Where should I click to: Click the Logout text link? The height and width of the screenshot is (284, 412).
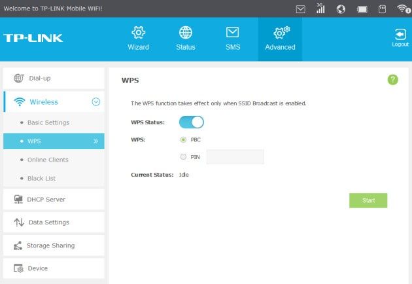[x=400, y=44]
